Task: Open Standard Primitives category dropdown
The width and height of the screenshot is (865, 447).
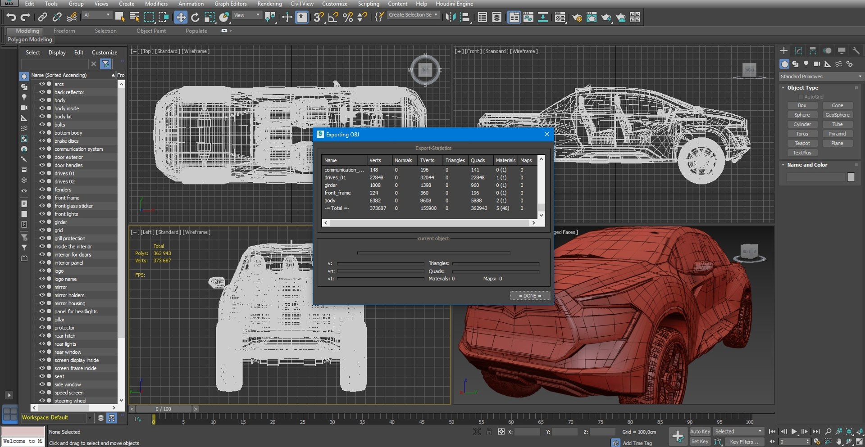Action: [821, 77]
